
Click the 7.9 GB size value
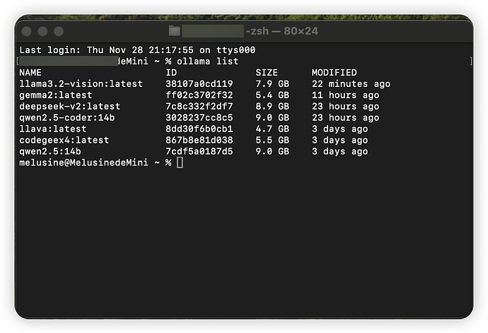[272, 83]
